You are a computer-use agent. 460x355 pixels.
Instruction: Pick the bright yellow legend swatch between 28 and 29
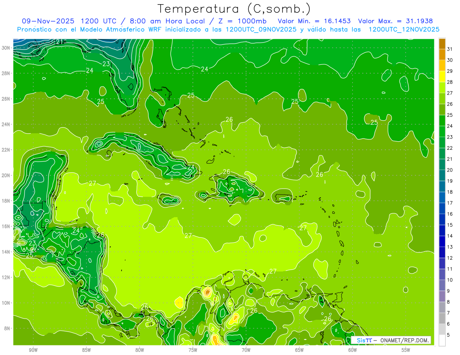click(x=442, y=77)
